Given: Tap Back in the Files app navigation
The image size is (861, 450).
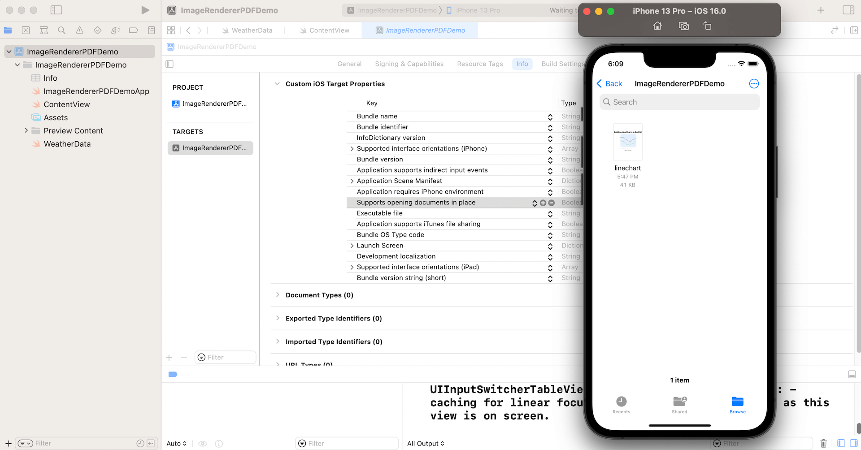Looking at the screenshot, I should pyautogui.click(x=609, y=83).
